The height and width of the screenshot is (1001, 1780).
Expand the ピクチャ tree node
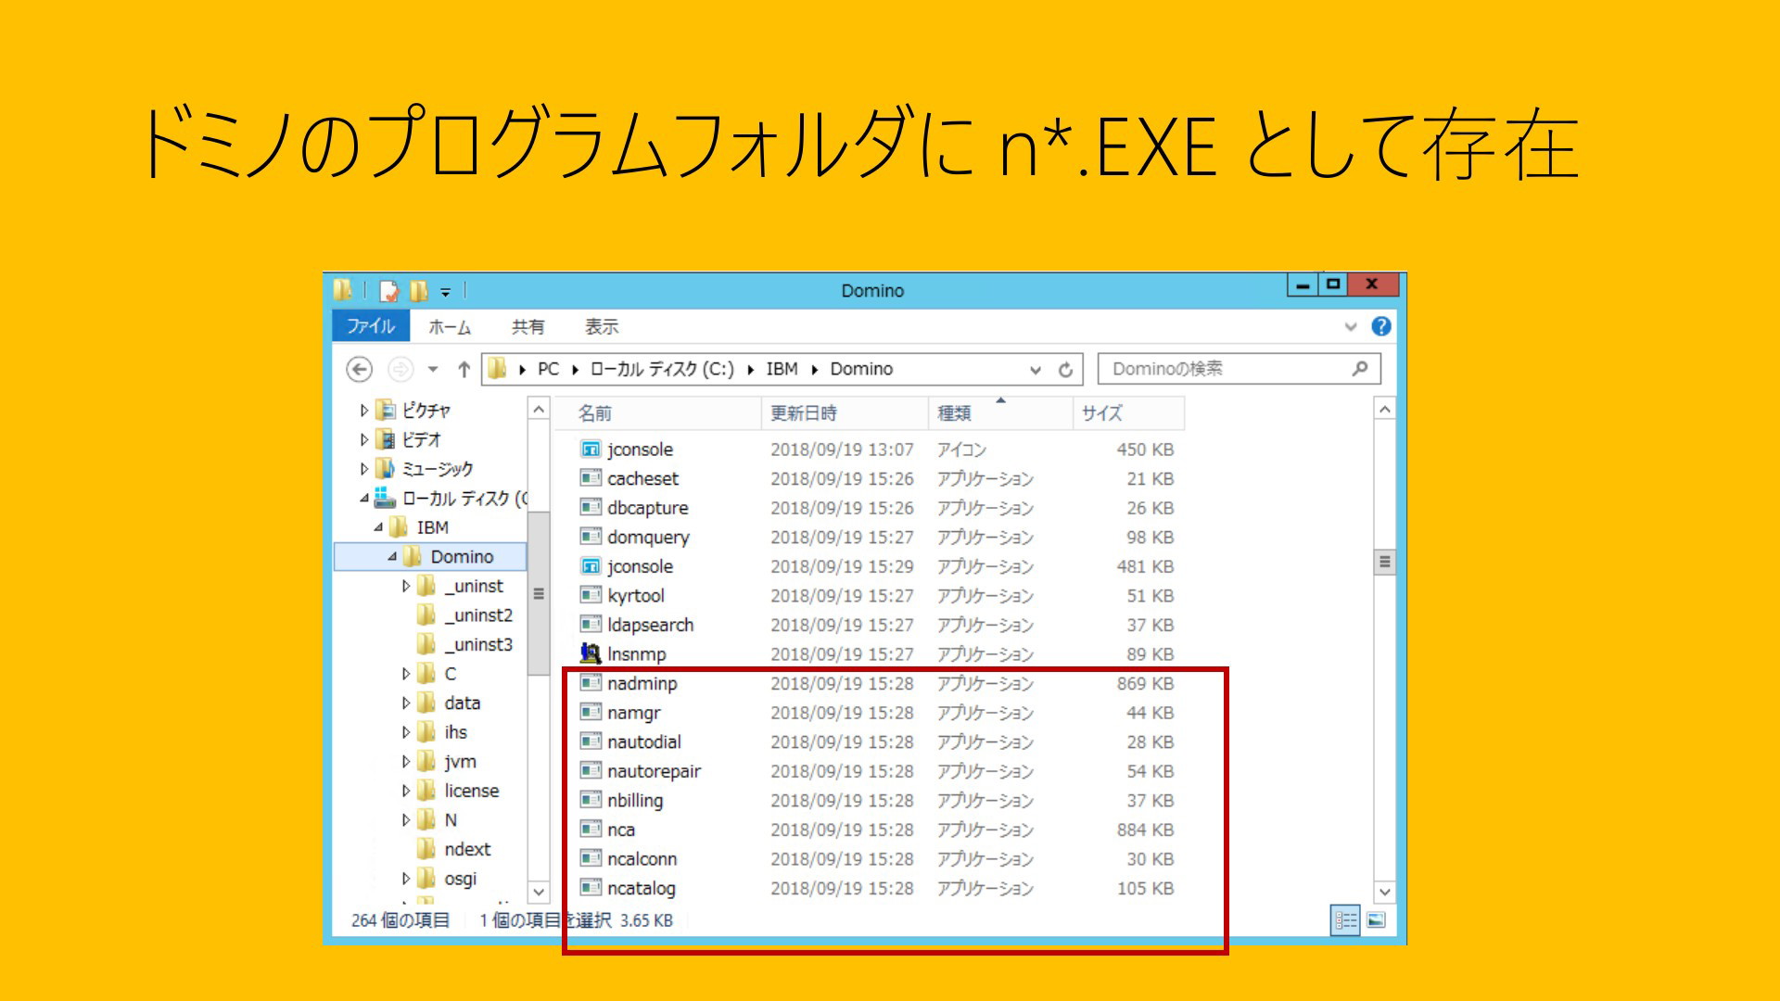(x=364, y=411)
